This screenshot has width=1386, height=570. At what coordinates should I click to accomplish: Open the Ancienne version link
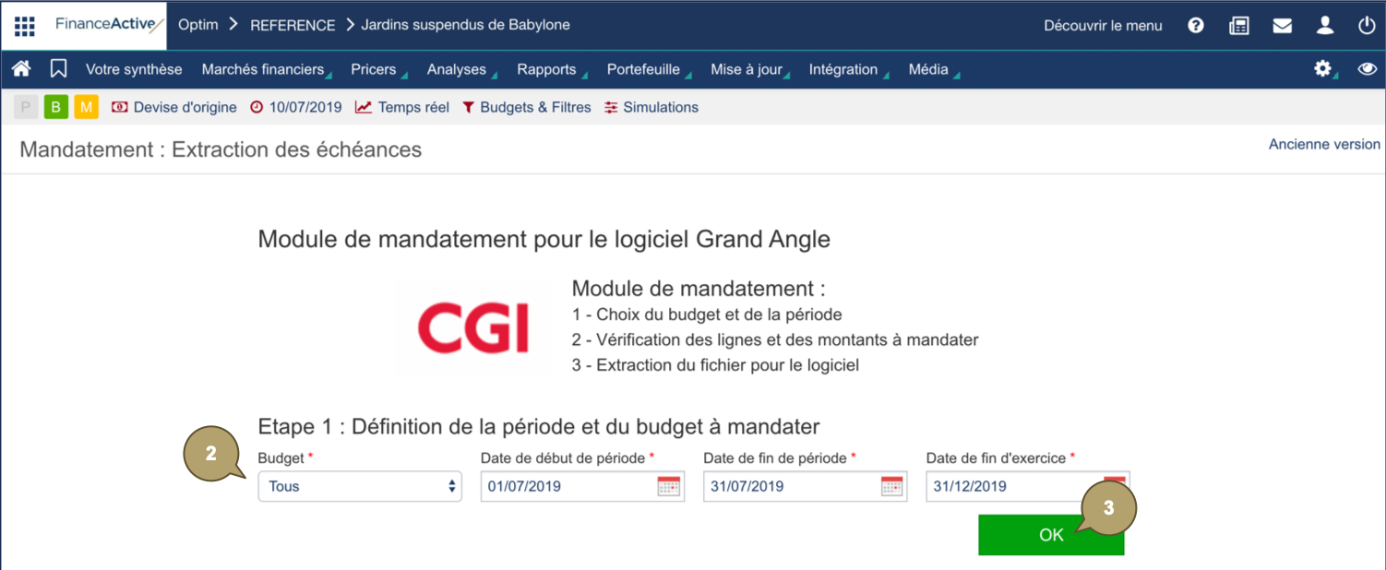tap(1324, 144)
